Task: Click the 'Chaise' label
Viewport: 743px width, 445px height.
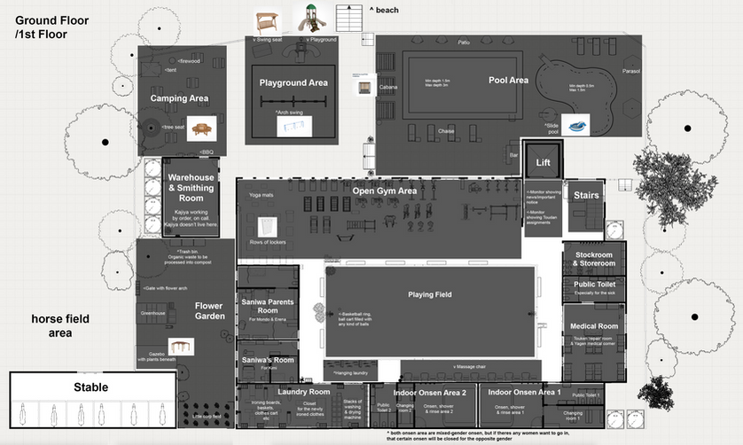Action: tap(446, 131)
